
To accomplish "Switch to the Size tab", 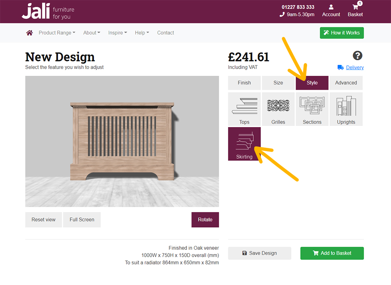I will click(x=278, y=83).
